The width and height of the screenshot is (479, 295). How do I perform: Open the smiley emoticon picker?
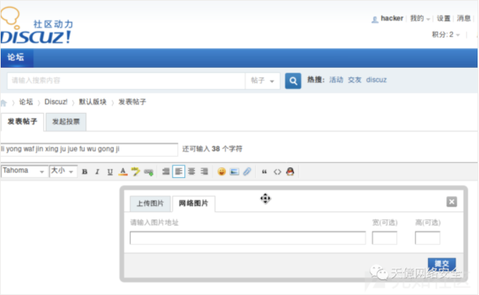click(222, 171)
